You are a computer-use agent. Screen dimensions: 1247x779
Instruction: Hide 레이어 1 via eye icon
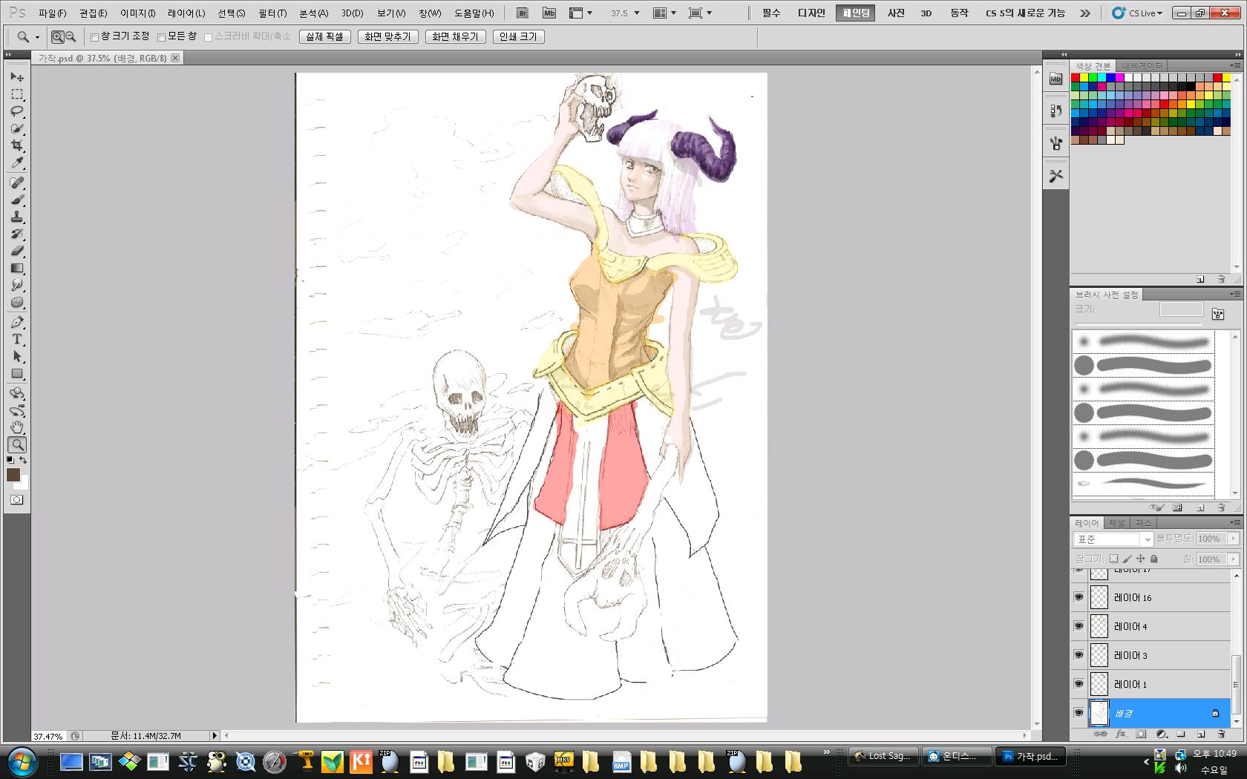pyautogui.click(x=1079, y=684)
